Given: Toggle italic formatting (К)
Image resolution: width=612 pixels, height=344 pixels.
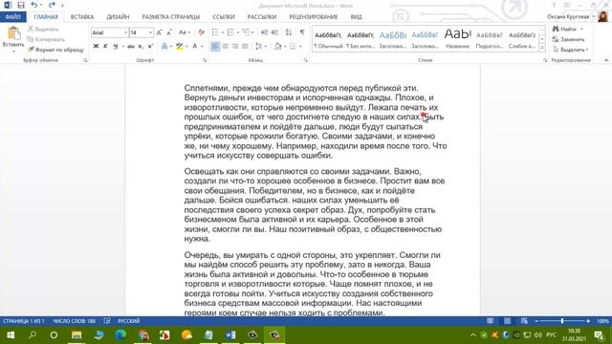Looking at the screenshot, I should [x=105, y=47].
